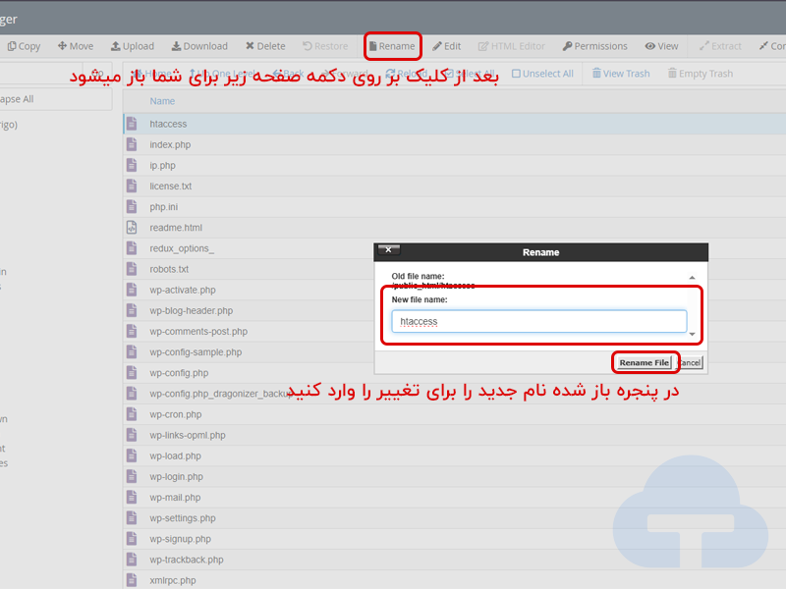The image size is (786, 589).
Task: Select the wp-comments-post.php file icon
Action: (x=132, y=332)
